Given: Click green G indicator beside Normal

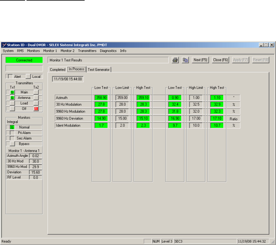Looking at the screenshot, I should [x=12, y=127].
